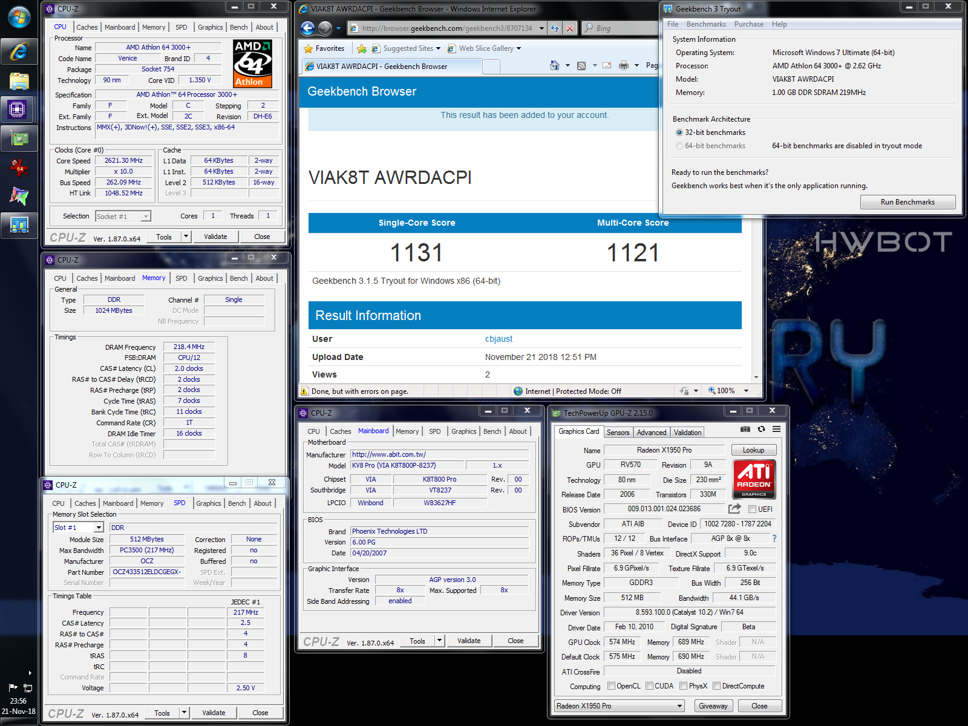Click the IE Home icon

point(555,65)
